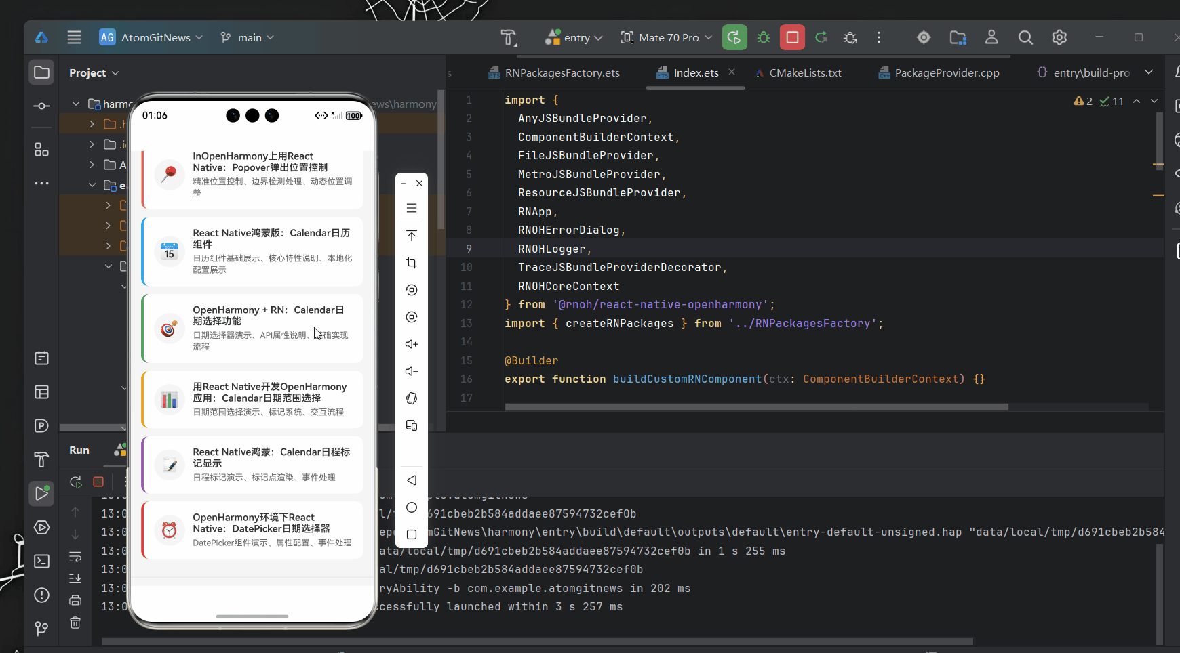Click the Apply Changes reload icon
This screenshot has width=1180, height=653.
pos(821,37)
